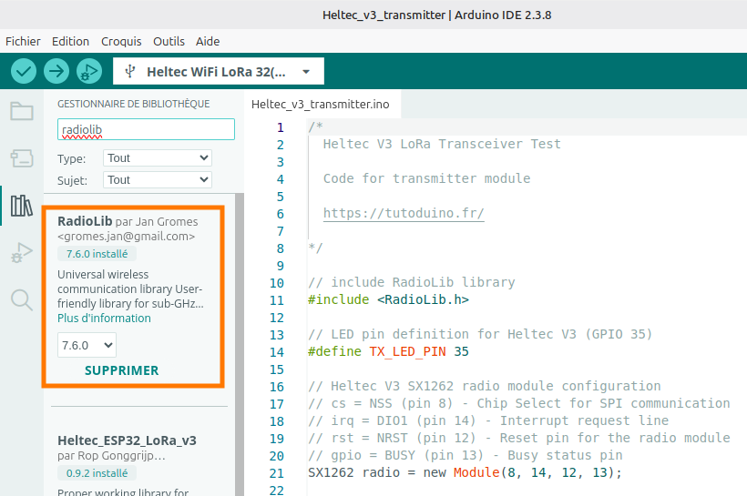Open the Croquis menu

121,42
